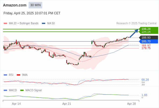The height and width of the screenshot is (108, 159).
Task: Click the red 9MA legend swatch
Action: click(x=18, y=75)
